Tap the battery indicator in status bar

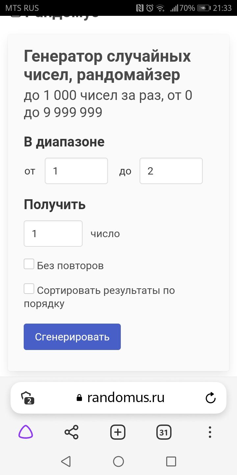(203, 8)
